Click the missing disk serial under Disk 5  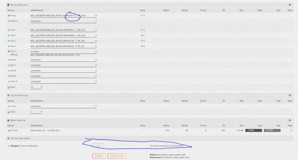click(x=55, y=55)
